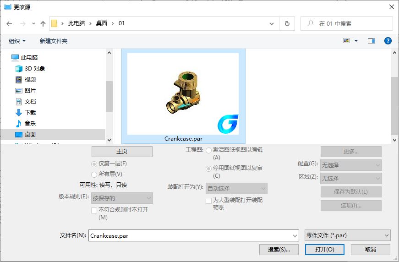The image size is (399, 262).
Task: Select 桌面 in the address path
Action: tap(102, 23)
